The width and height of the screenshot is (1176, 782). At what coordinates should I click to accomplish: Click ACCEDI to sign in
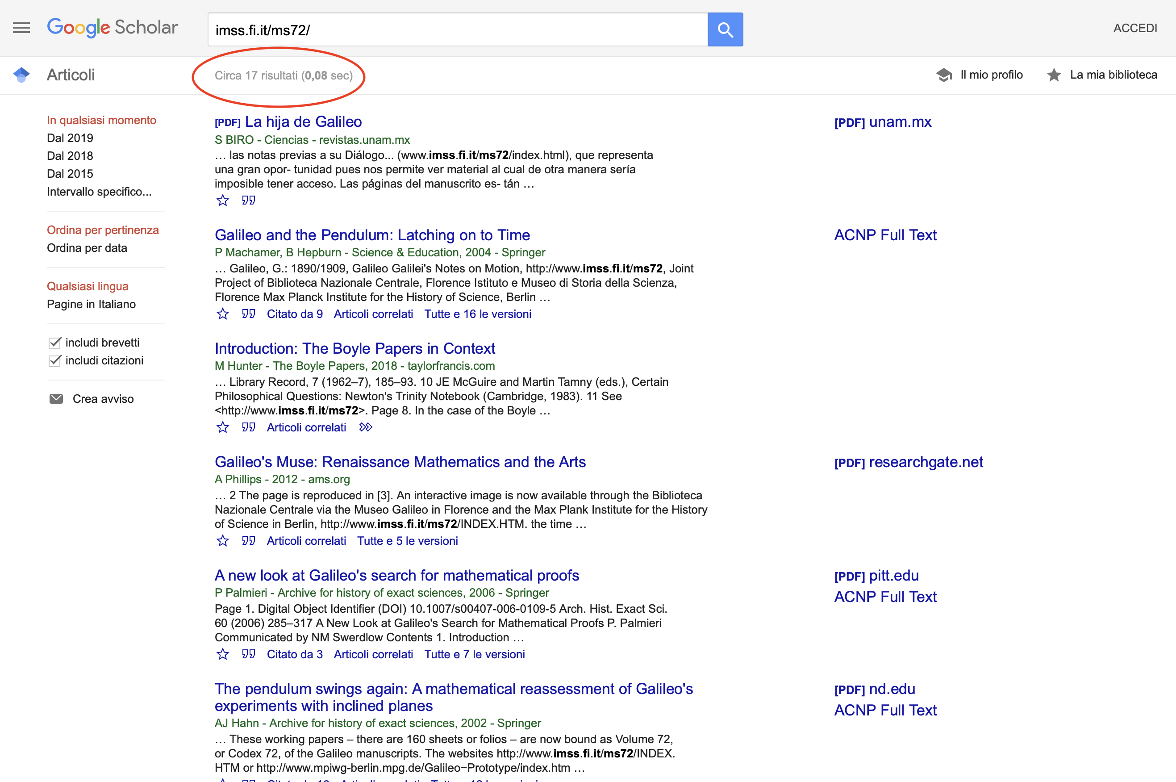(x=1135, y=28)
